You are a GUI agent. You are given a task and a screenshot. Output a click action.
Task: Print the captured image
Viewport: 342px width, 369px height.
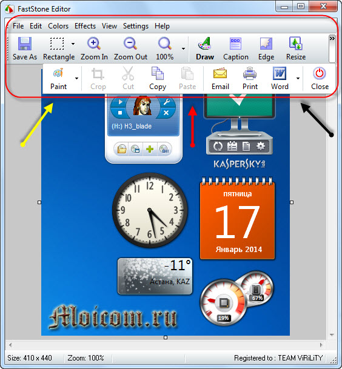tap(250, 79)
